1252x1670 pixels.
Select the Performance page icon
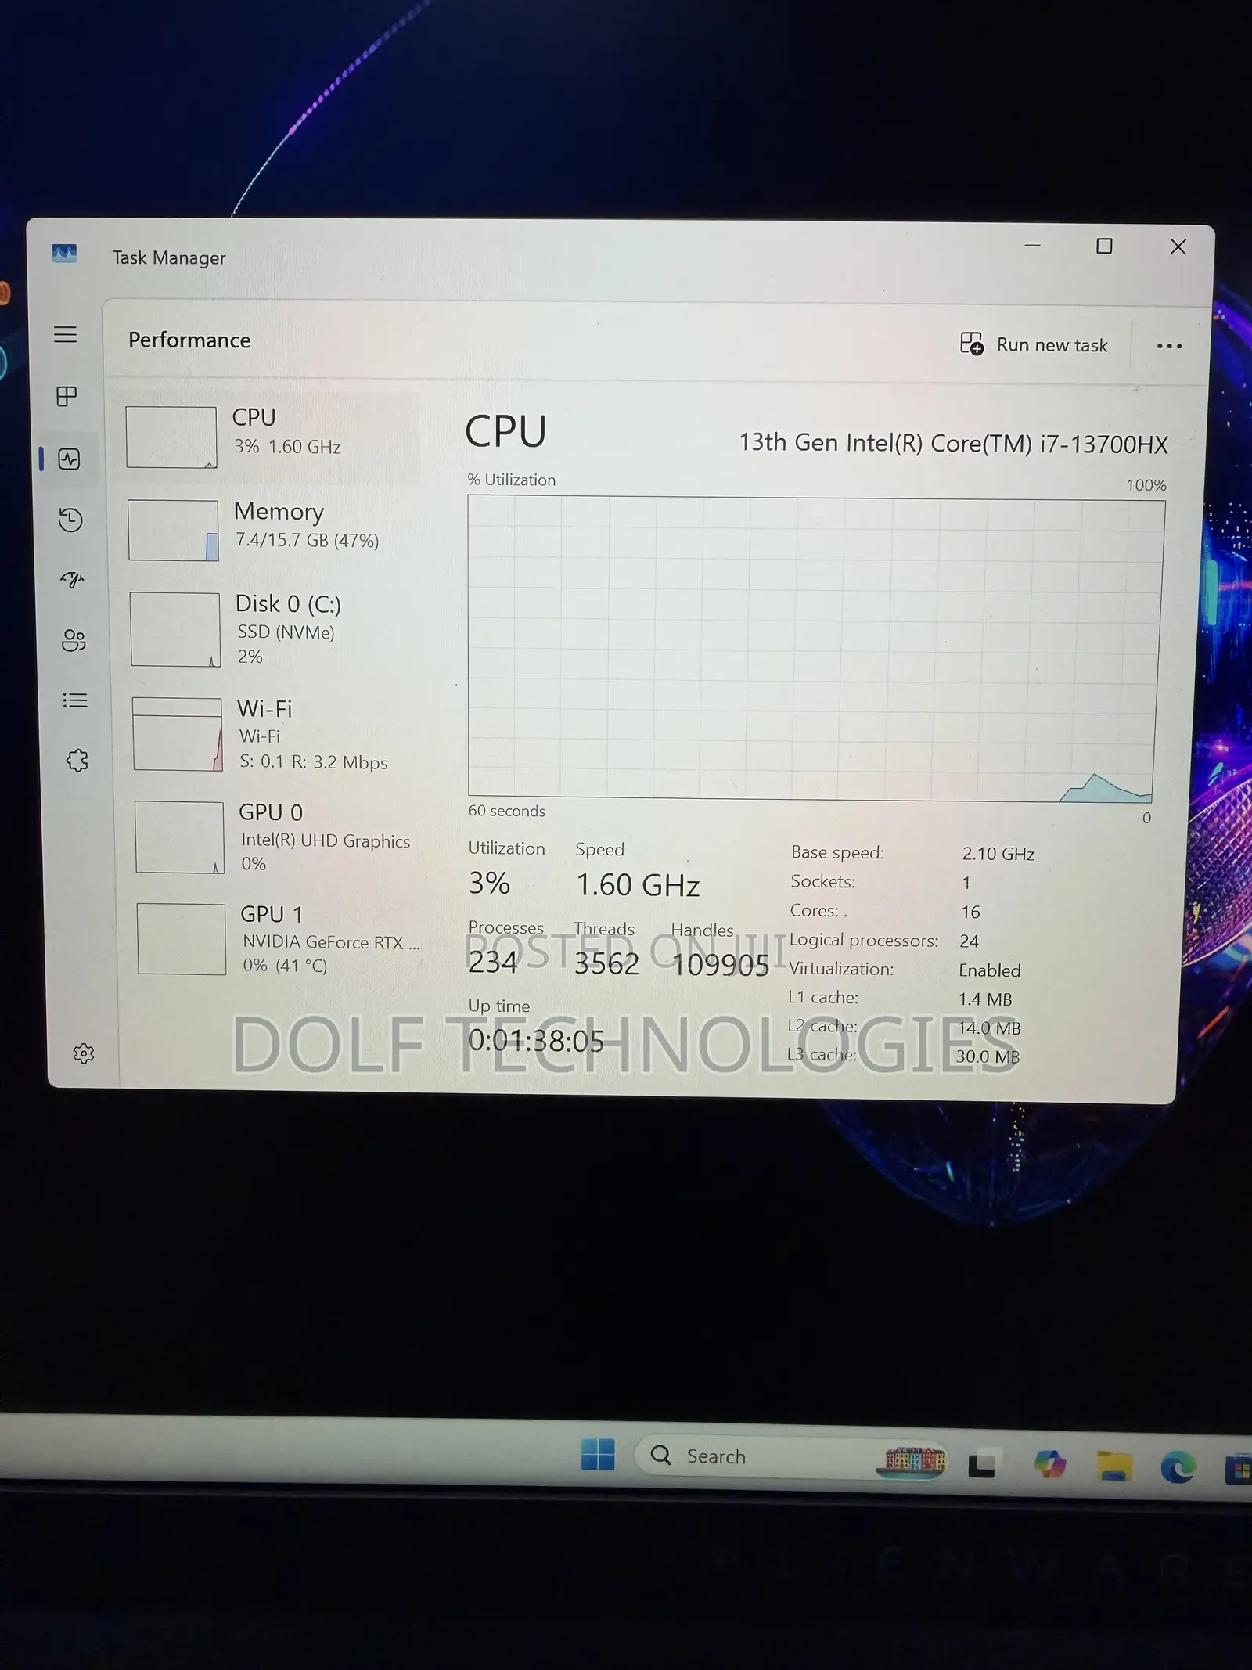[69, 459]
